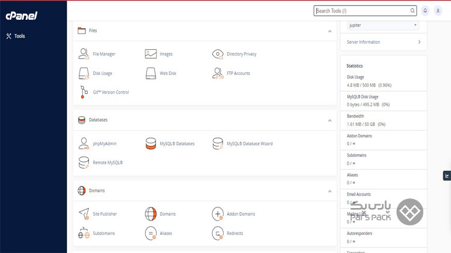Image resolution: width=451 pixels, height=253 pixels.
Task: Click the Server Information link
Action: tap(363, 42)
